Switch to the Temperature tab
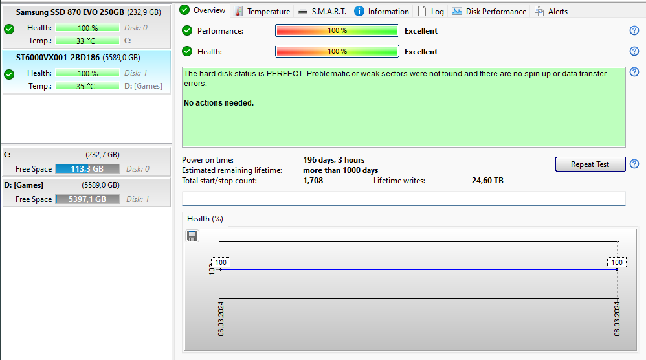The width and height of the screenshot is (646, 360). click(262, 12)
